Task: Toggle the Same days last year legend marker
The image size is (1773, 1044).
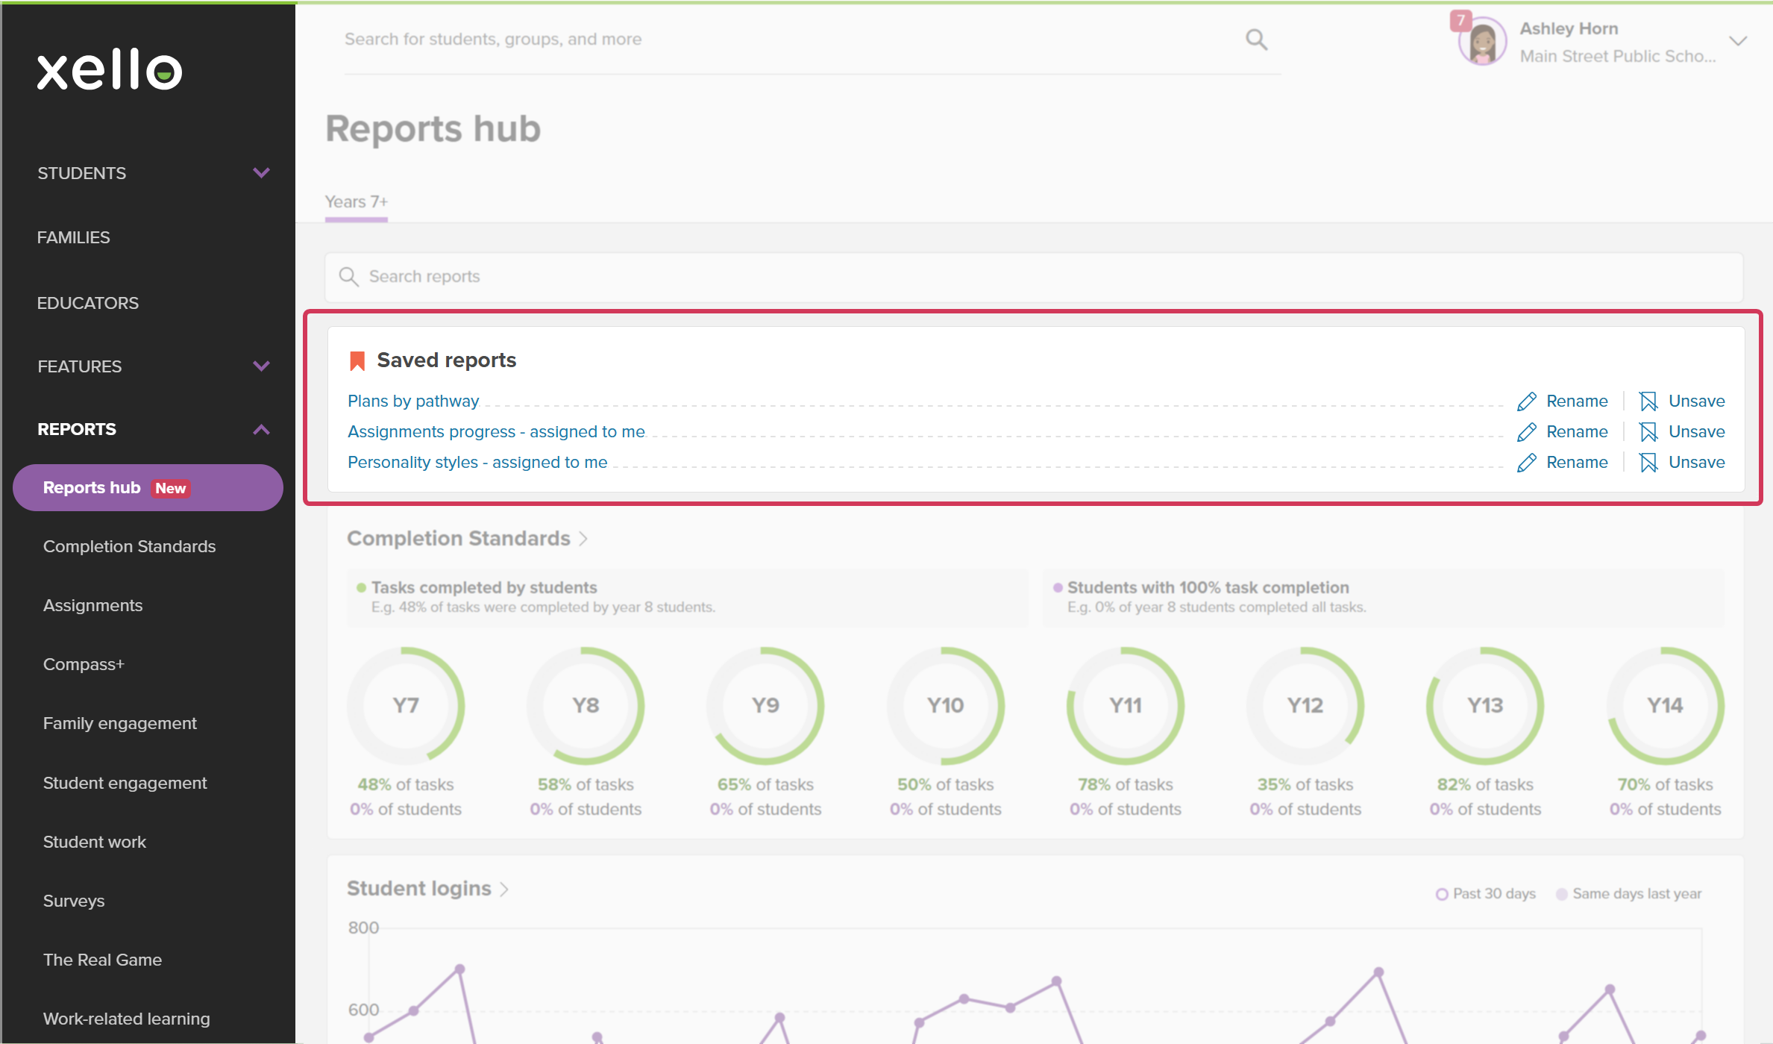Action: coord(1562,894)
